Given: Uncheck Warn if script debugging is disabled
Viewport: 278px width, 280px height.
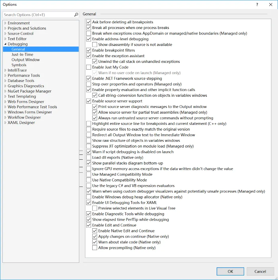Looking at the screenshot, I should tap(89, 152).
